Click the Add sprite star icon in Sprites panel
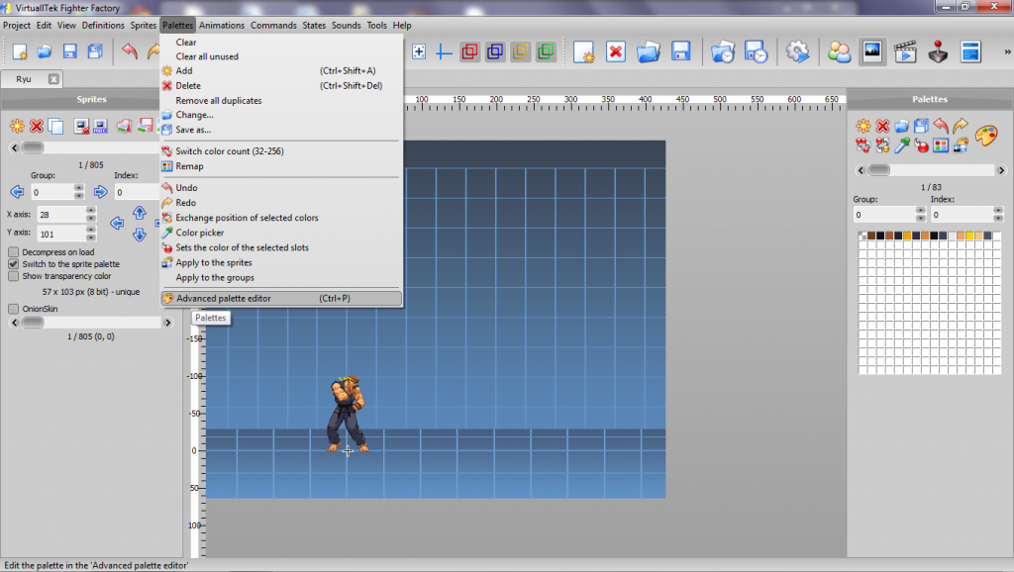Screen dimensions: 1014x572 click(x=18, y=126)
